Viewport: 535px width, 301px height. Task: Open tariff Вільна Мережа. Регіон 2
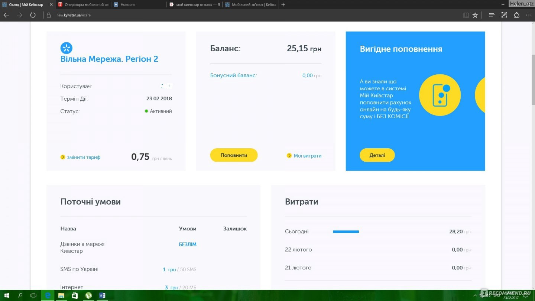point(109,59)
